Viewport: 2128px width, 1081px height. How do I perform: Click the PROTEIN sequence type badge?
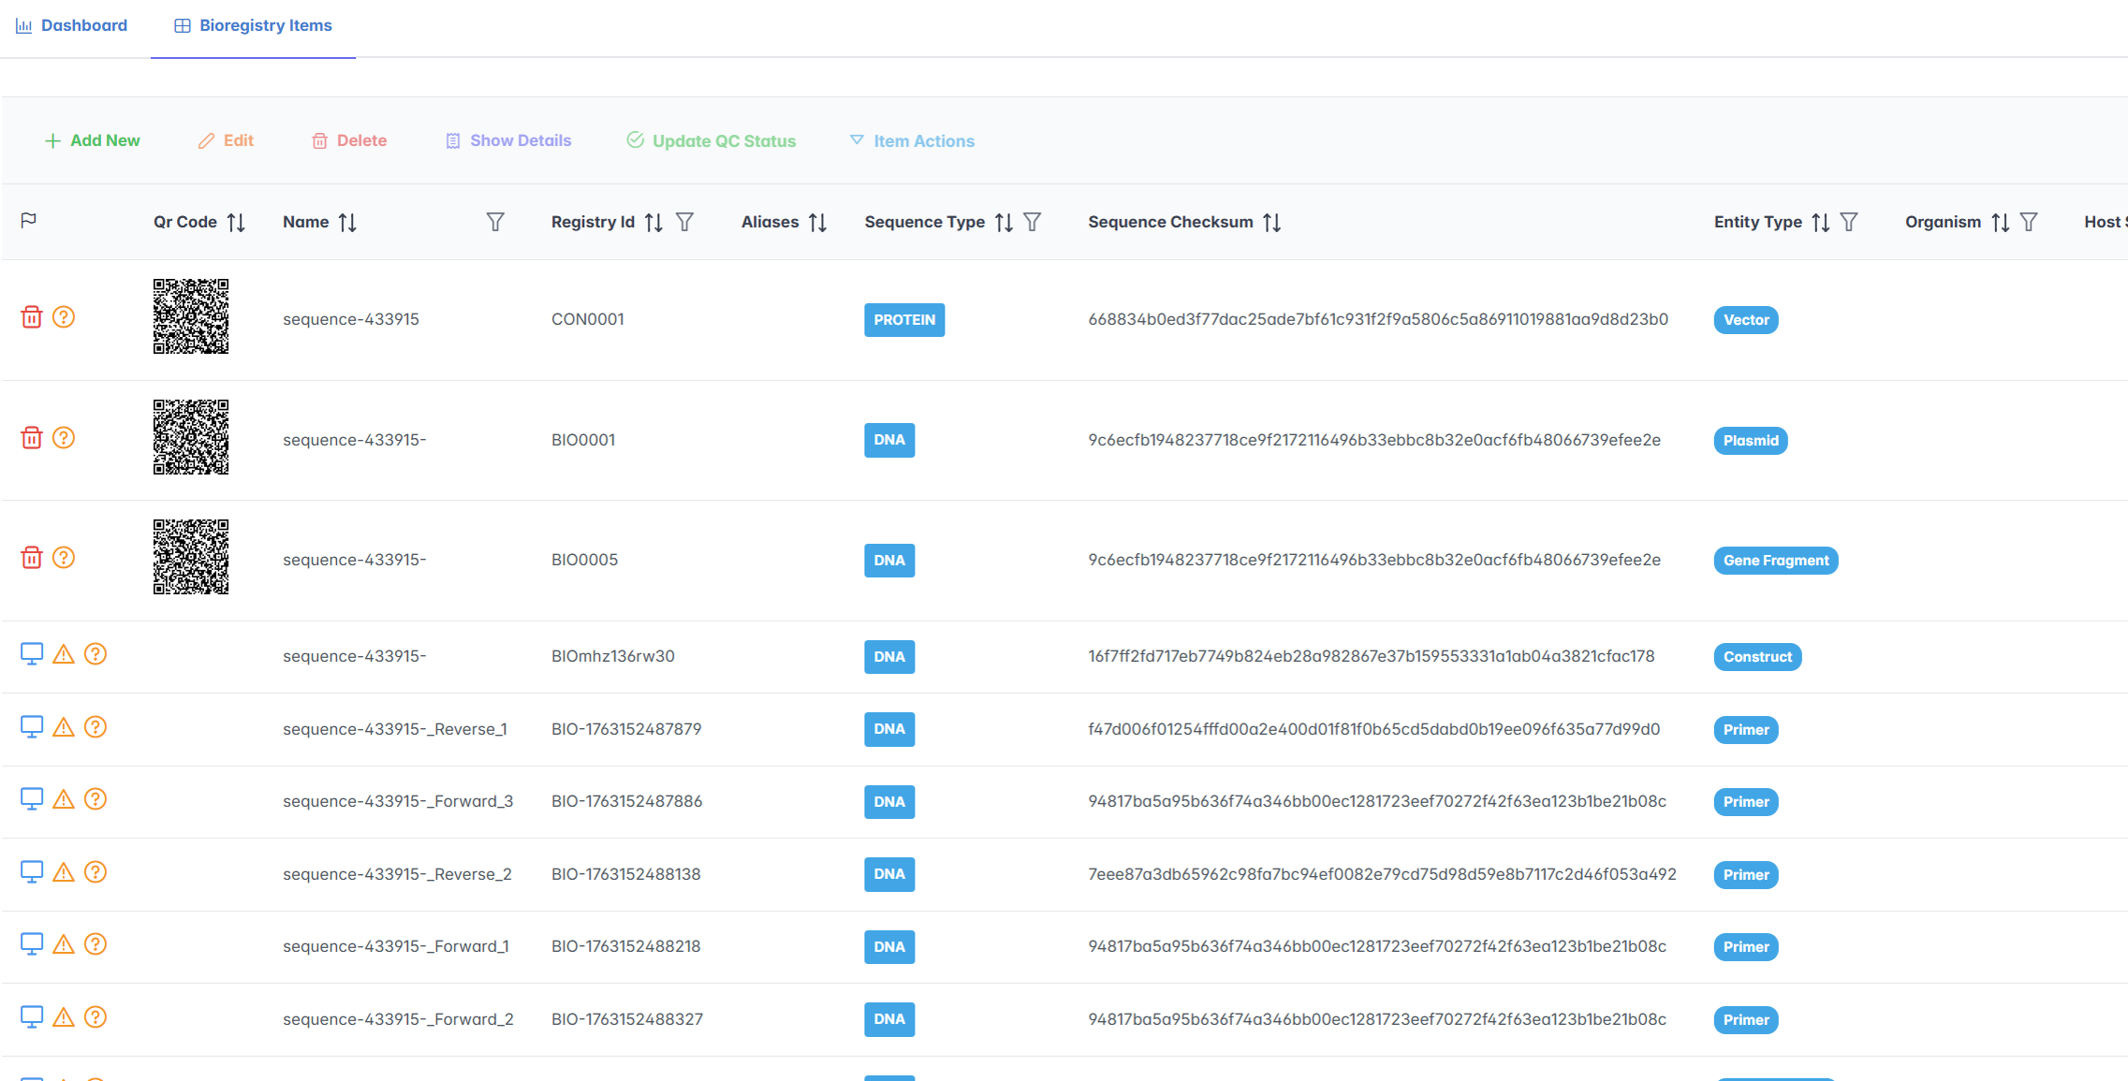pos(904,319)
